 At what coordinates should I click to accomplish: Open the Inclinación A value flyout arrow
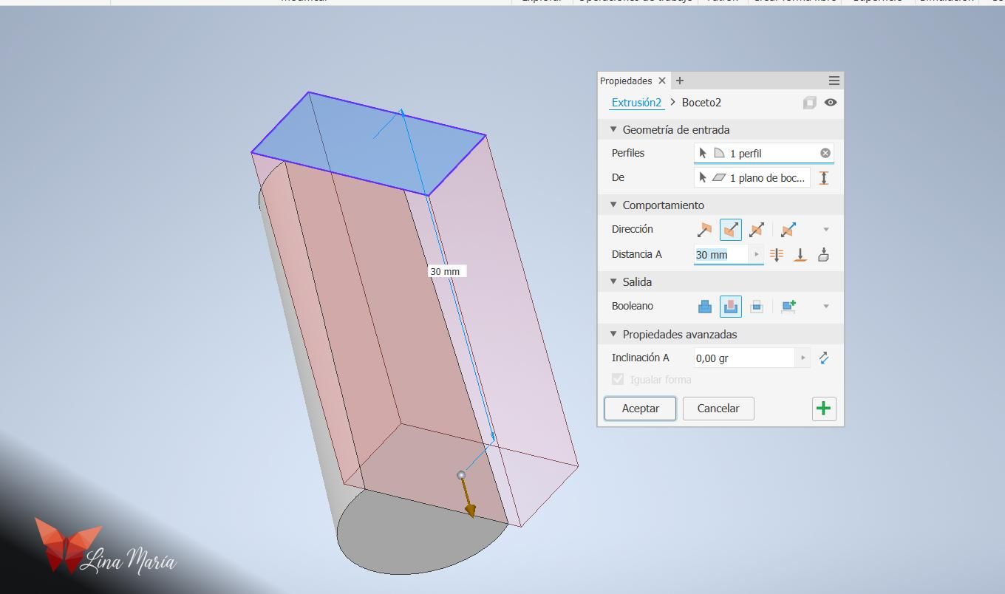(803, 358)
